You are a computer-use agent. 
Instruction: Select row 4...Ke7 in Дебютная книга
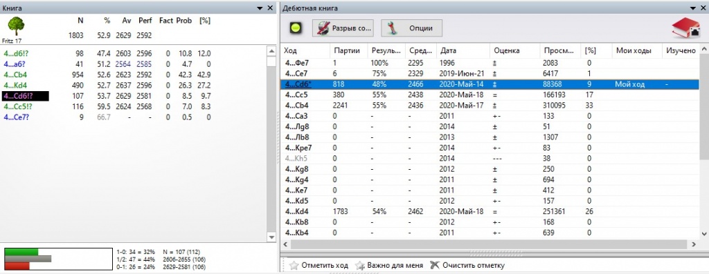pos(490,190)
